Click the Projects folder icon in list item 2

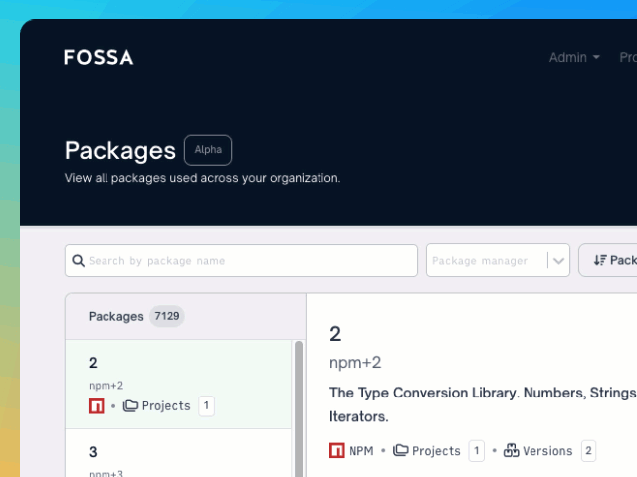point(130,405)
